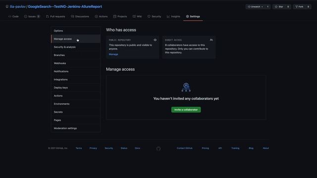Open the Pull requests tab
The image size is (317, 178).
click(55, 16)
